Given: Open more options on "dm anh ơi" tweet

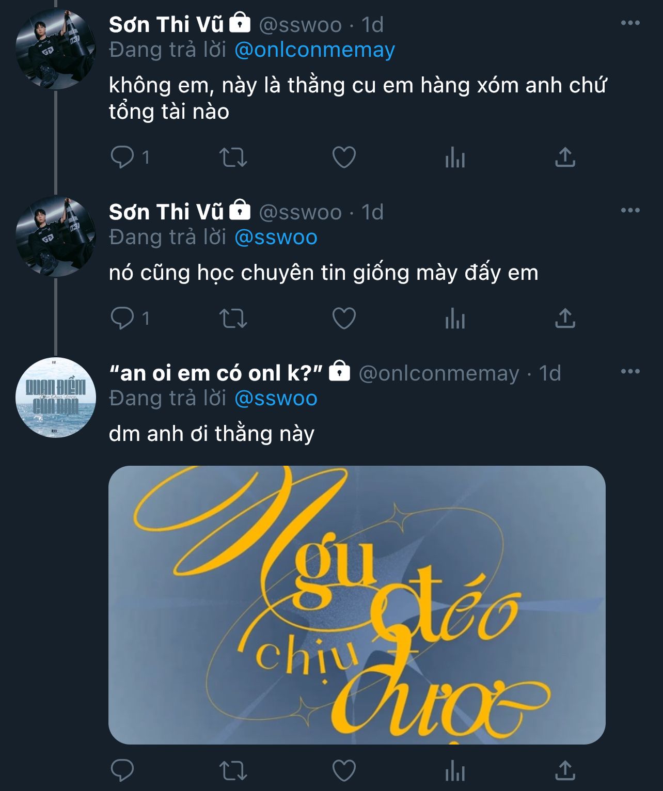Looking at the screenshot, I should click(x=630, y=372).
